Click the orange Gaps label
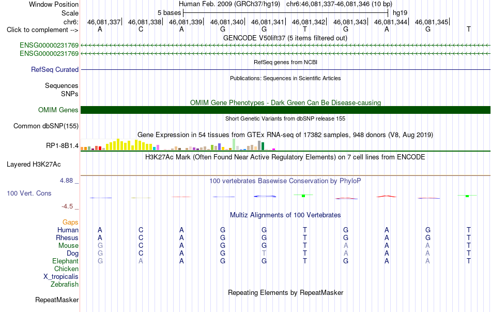The image size is (491, 312). click(70, 222)
